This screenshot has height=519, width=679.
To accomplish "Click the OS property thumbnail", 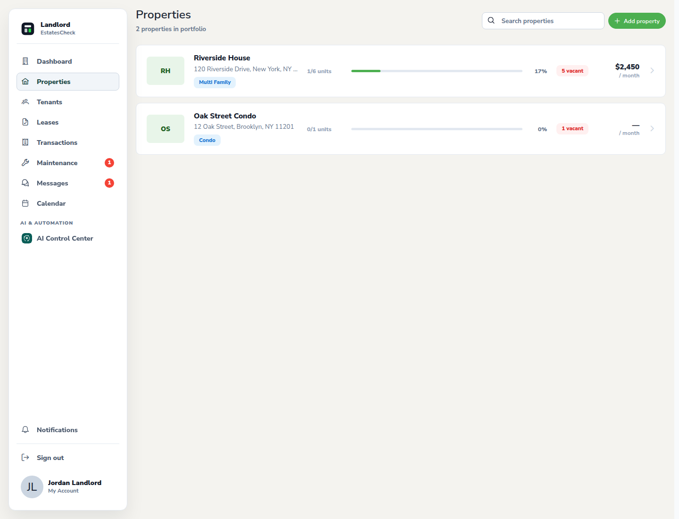I will tap(166, 129).
